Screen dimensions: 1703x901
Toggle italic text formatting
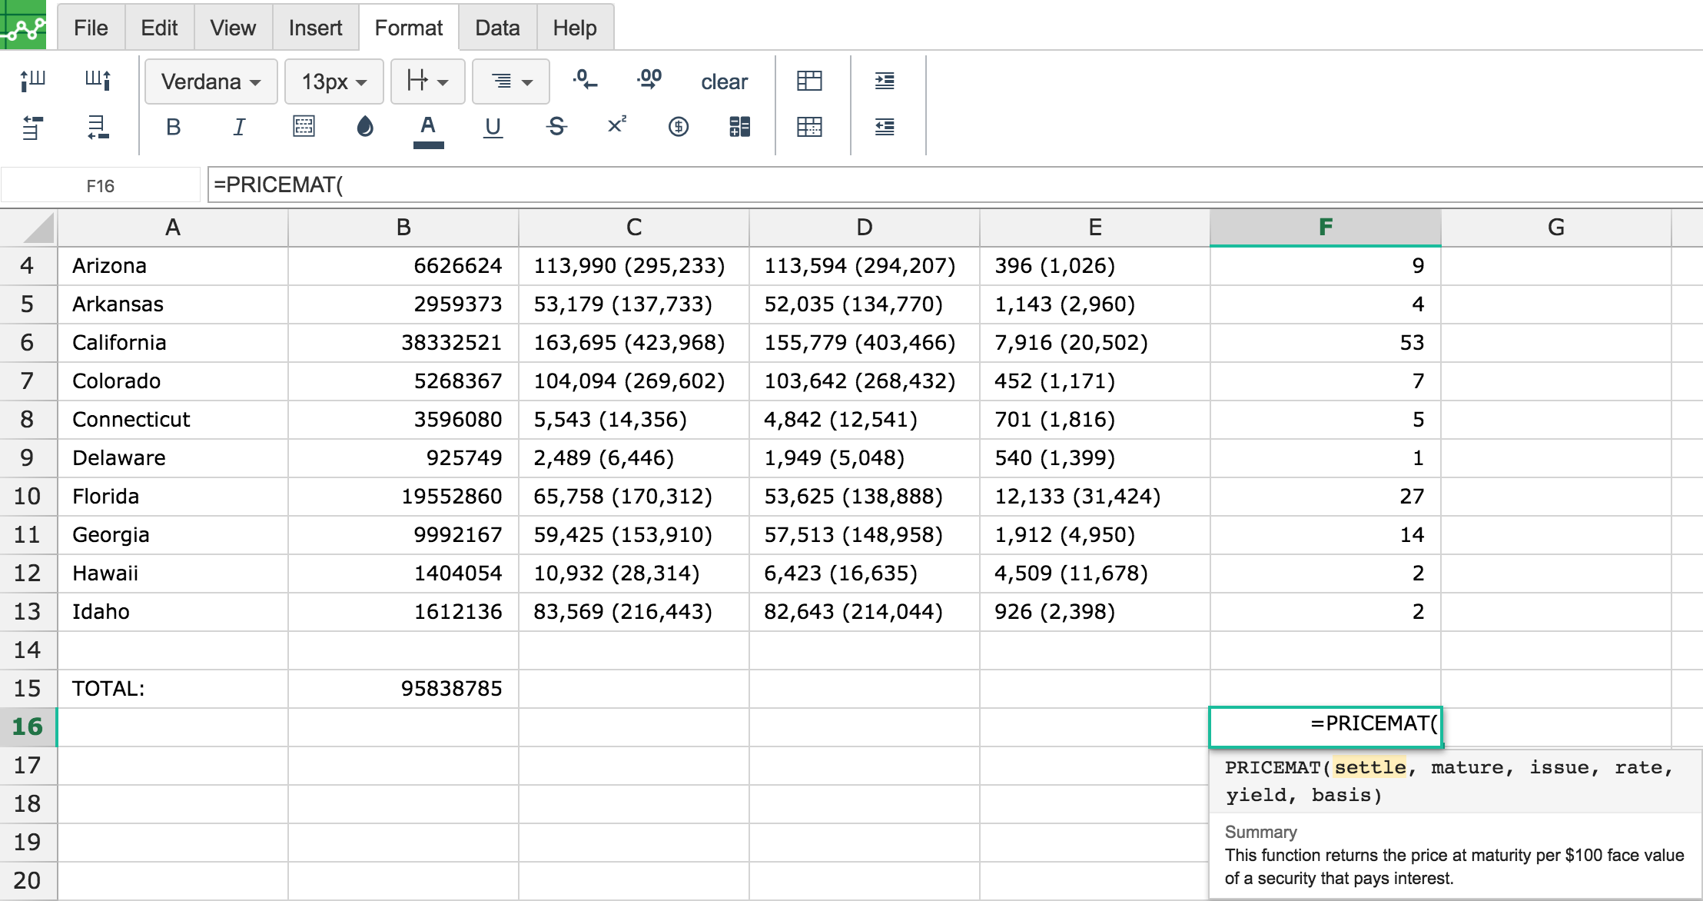(x=239, y=127)
